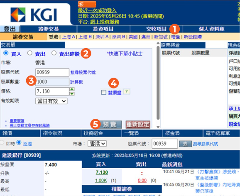Open the 個人資料庫 main menu
Image resolution: width=240 pixels, height=196 pixels.
point(211,29)
